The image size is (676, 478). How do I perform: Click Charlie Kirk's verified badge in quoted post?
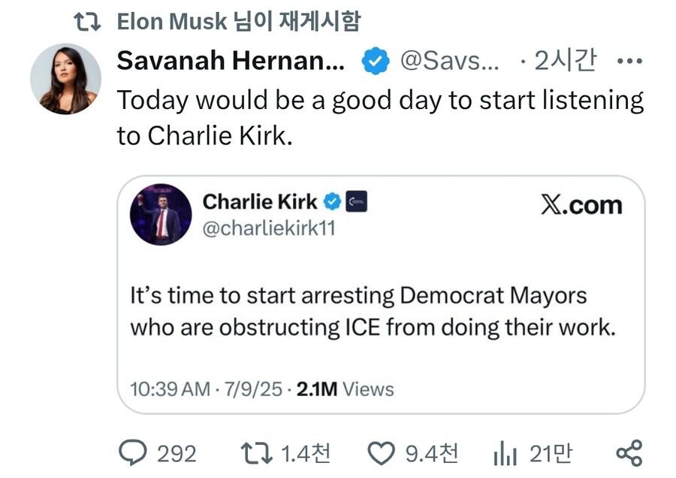coord(332,201)
